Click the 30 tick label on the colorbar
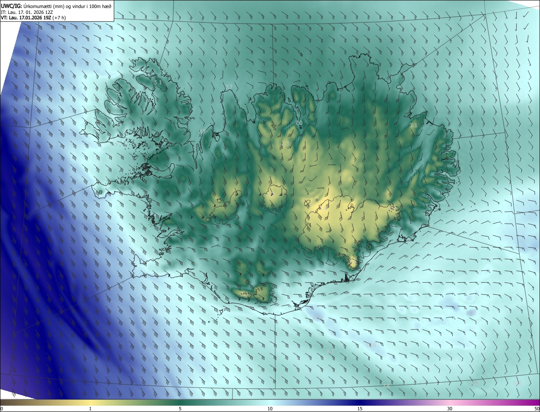The height and width of the screenshot is (412, 540). point(450,409)
